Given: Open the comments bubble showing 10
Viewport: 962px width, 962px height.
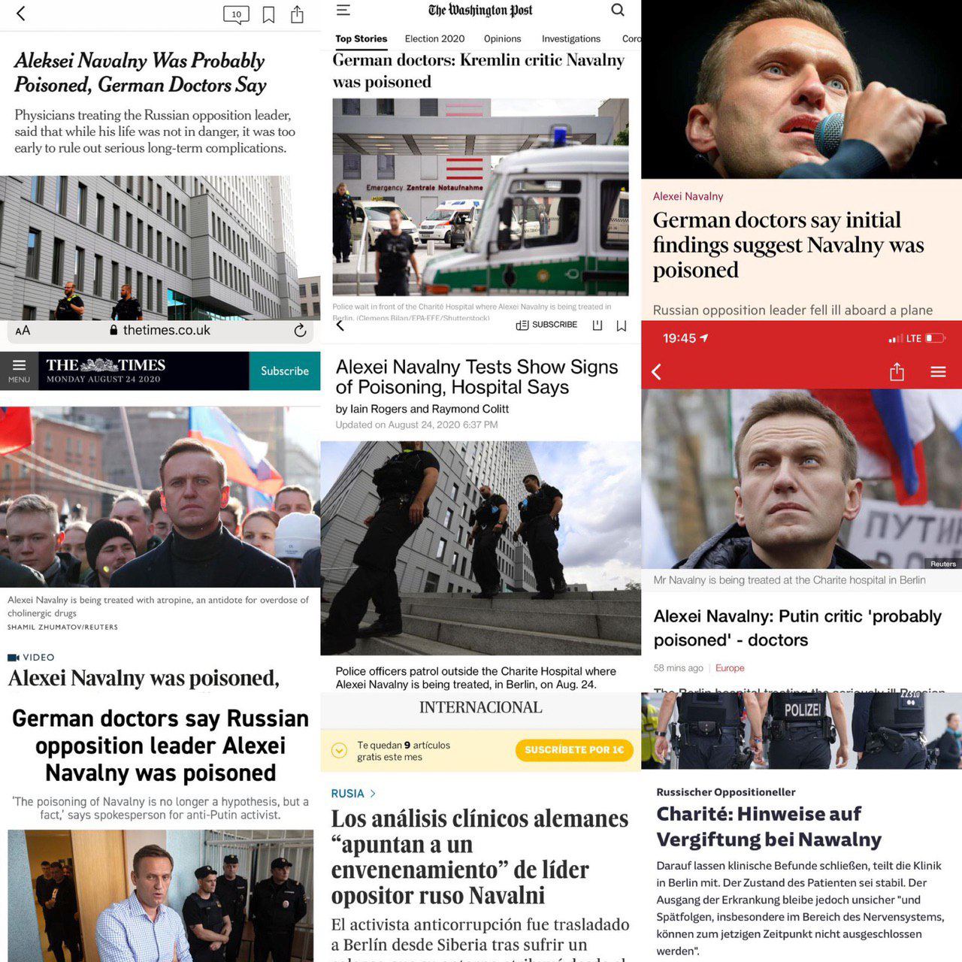Looking at the screenshot, I should coord(237,14).
